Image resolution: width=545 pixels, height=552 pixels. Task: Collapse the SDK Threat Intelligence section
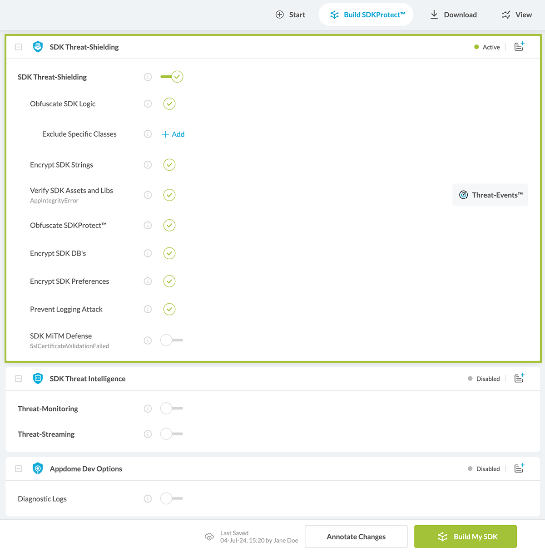point(19,379)
